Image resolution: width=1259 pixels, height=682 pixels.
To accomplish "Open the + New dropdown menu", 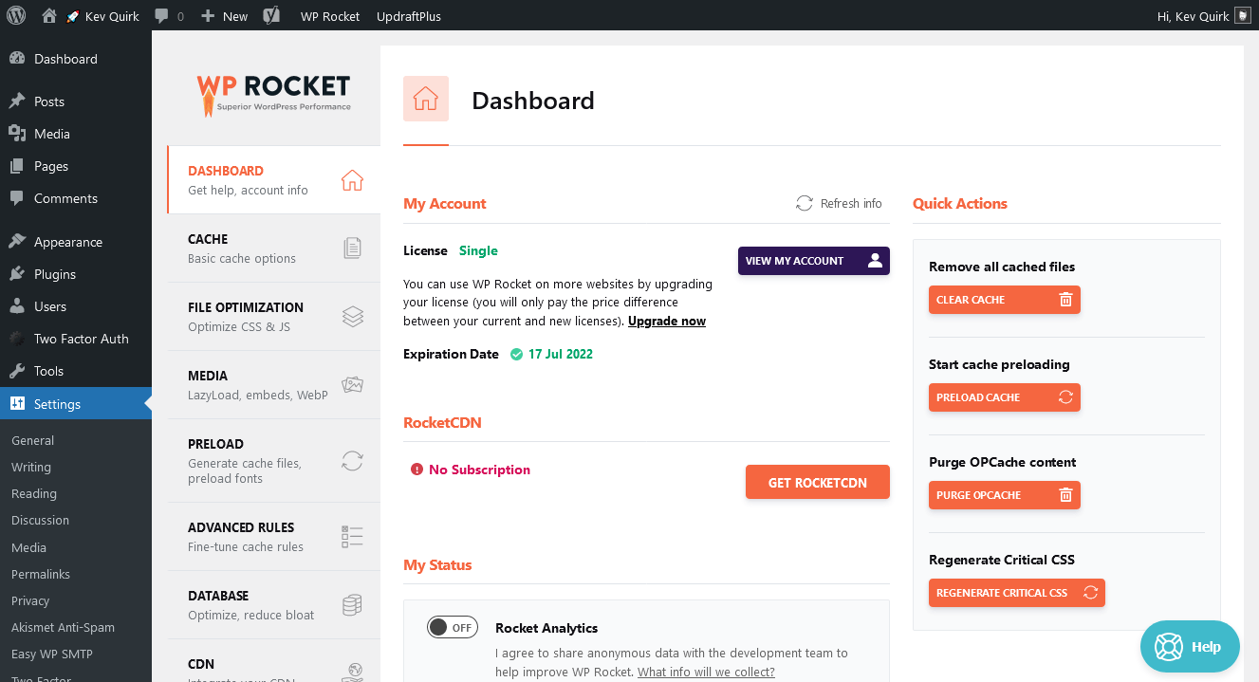I will click(224, 15).
